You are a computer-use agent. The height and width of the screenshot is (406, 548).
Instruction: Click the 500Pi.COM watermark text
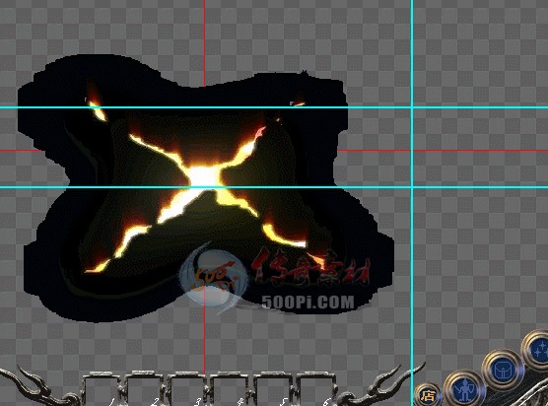(x=308, y=303)
